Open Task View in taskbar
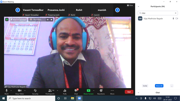 click(65, 98)
